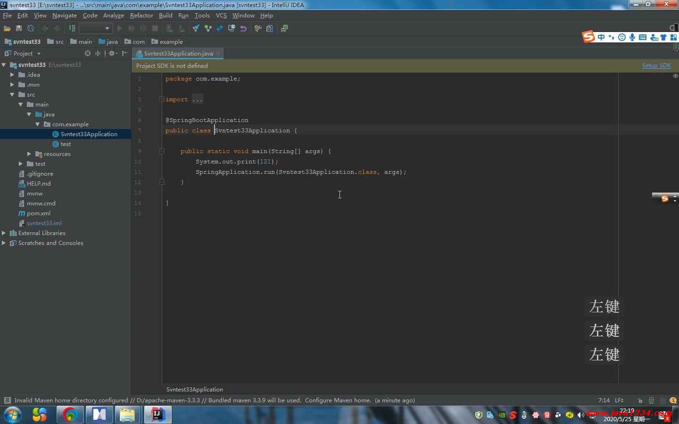Open the Build menu
The width and height of the screenshot is (679, 424).
pos(166,16)
